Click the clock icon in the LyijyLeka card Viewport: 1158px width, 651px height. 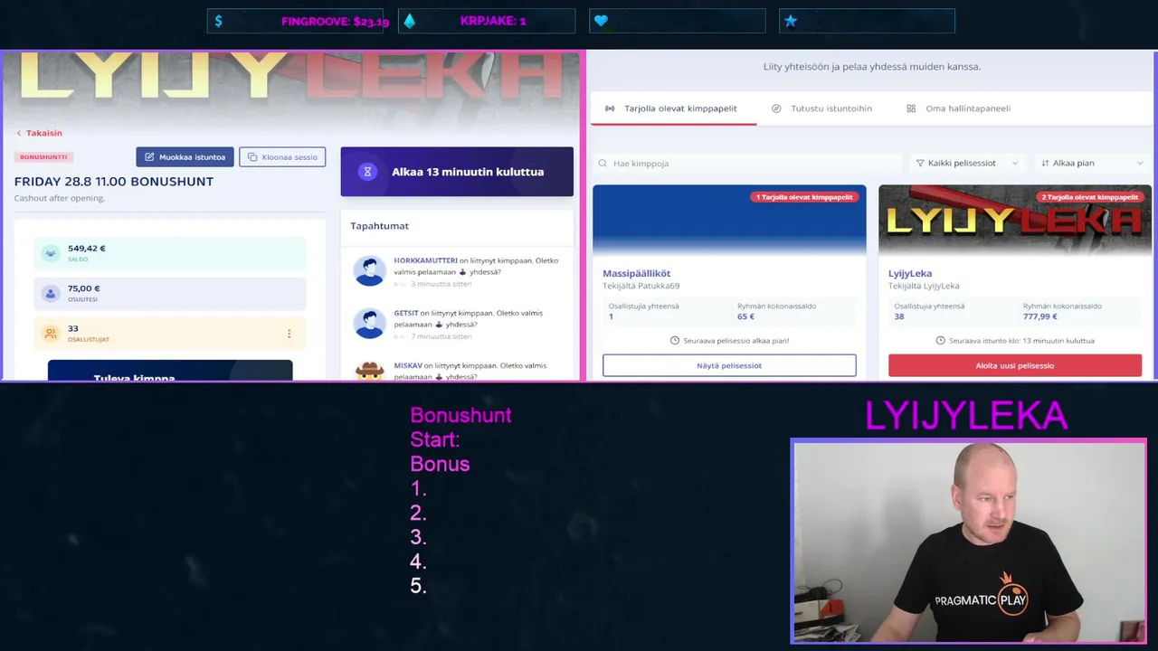tap(941, 341)
